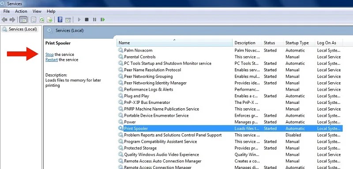Screen dimensions: 353x169
Task: Open the Help menu
Action: pos(51,11)
